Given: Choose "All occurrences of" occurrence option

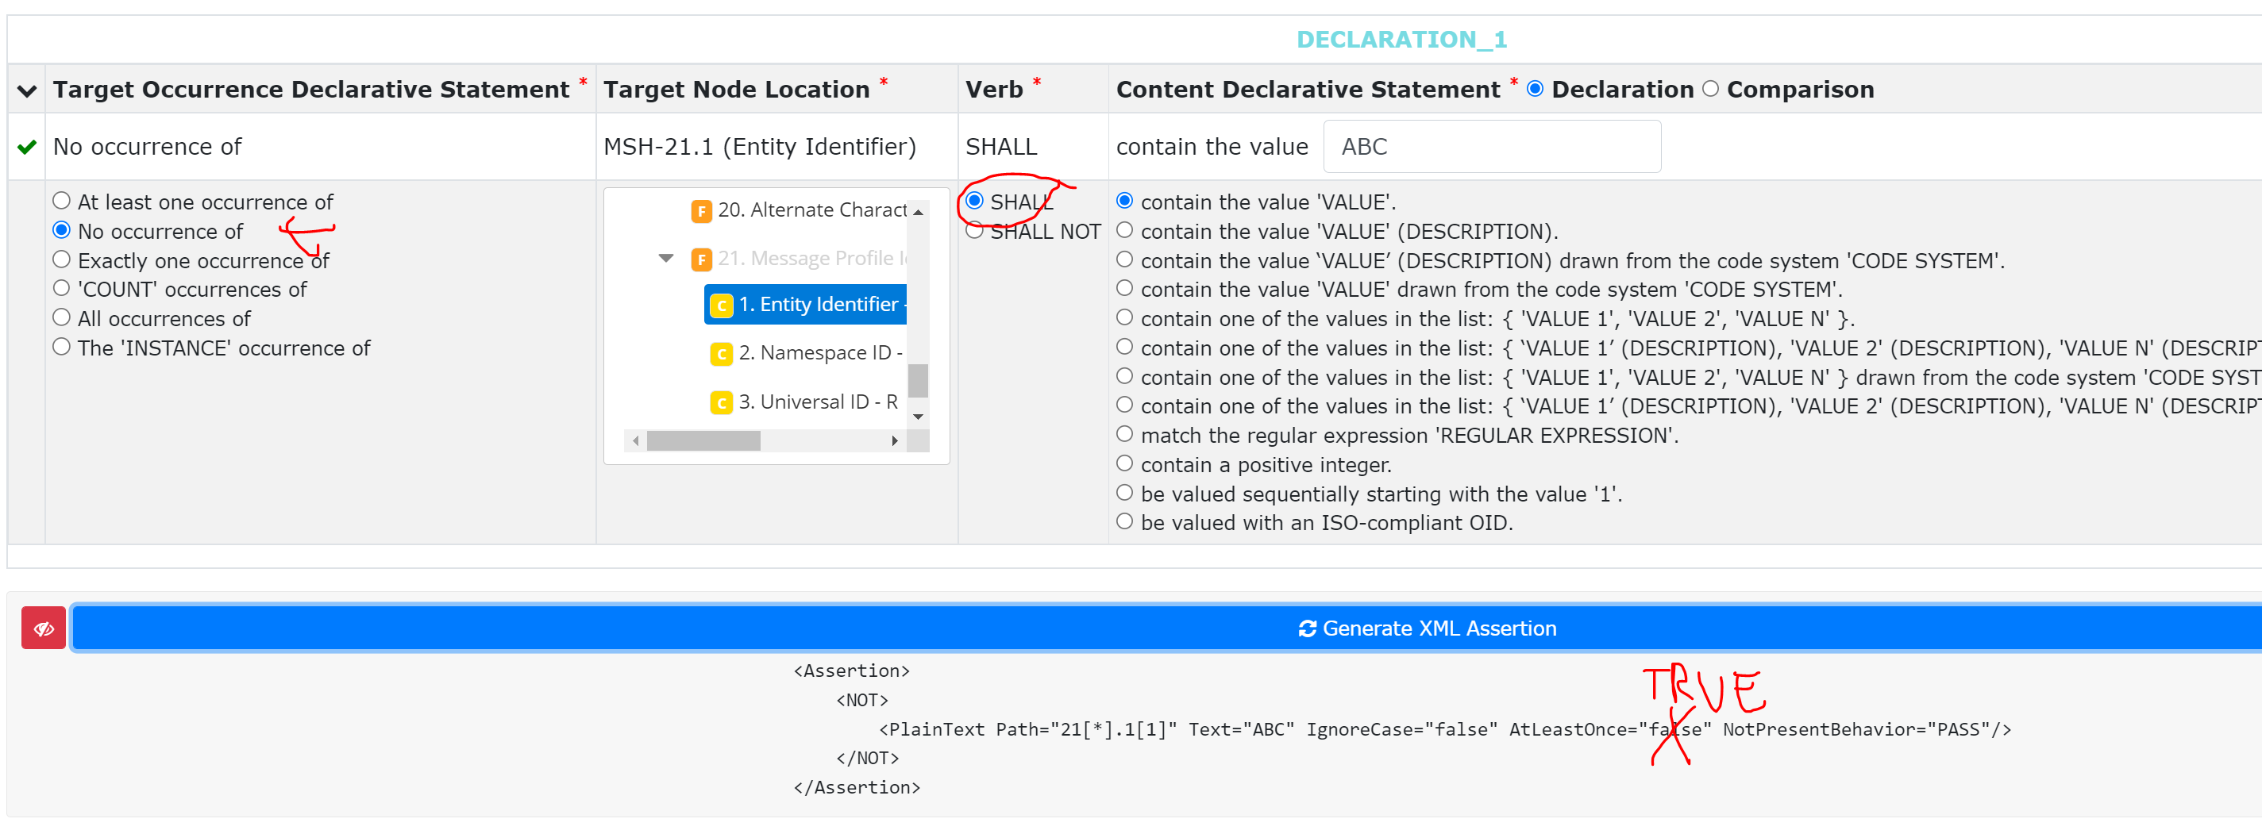Looking at the screenshot, I should [x=61, y=317].
